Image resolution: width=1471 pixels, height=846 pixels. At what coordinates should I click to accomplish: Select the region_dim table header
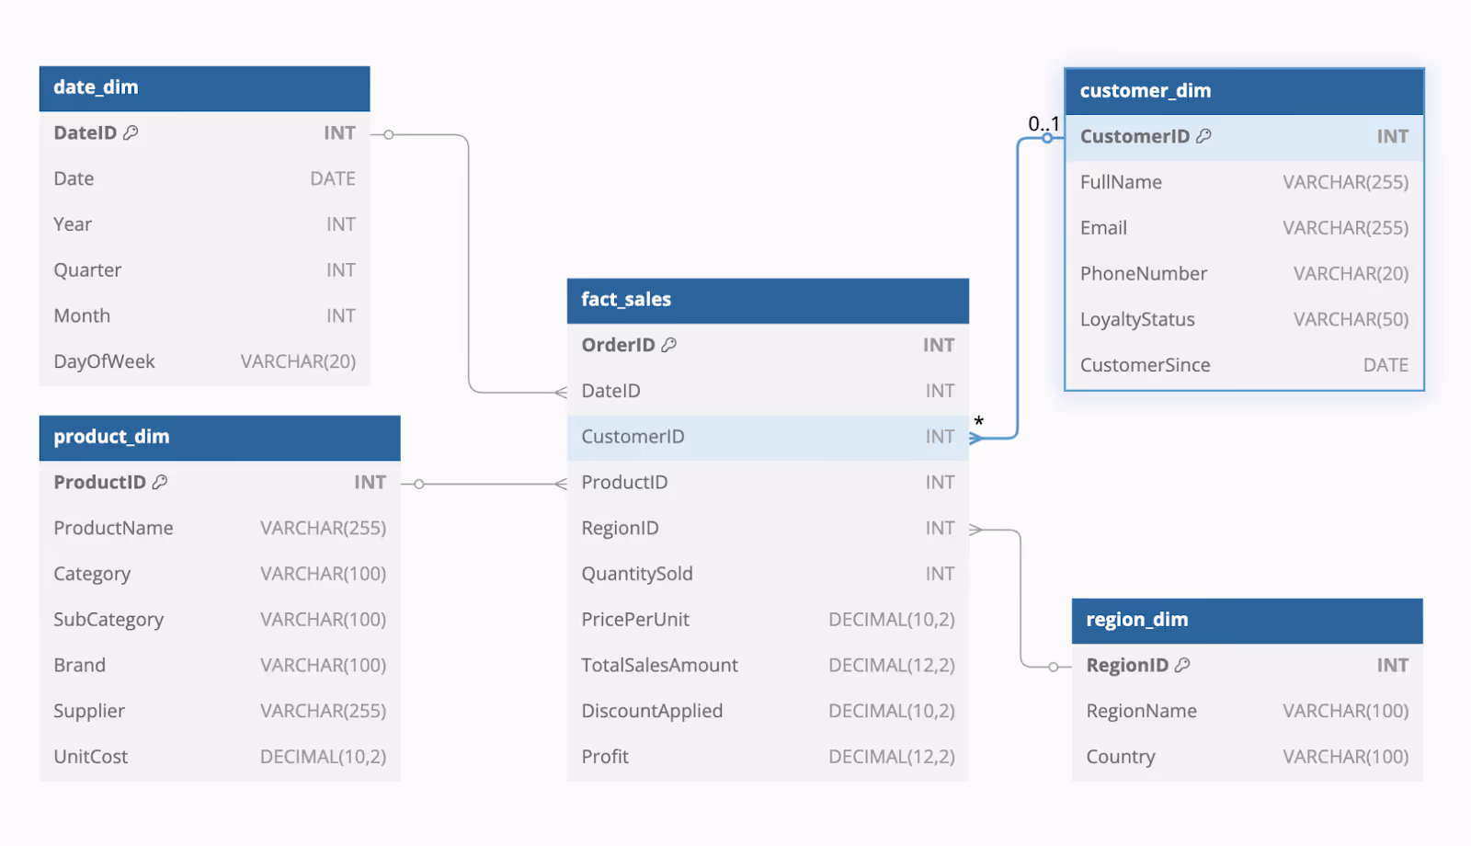[x=1248, y=621]
